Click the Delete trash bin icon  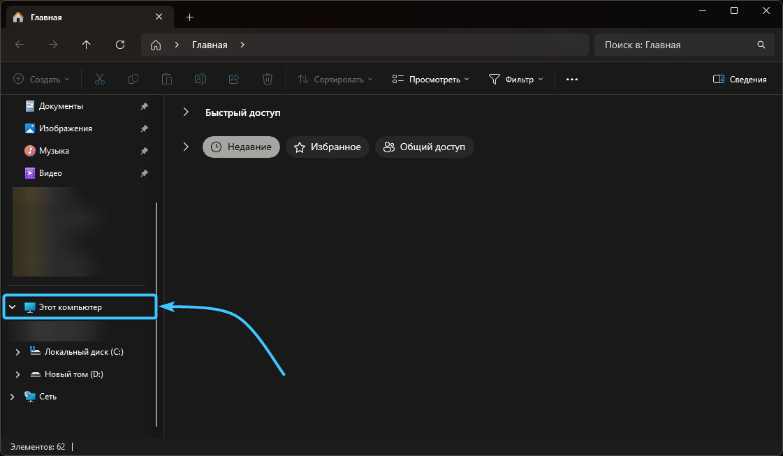pos(268,80)
